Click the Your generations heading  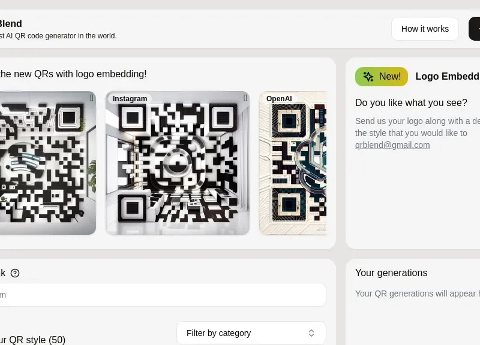point(391,273)
